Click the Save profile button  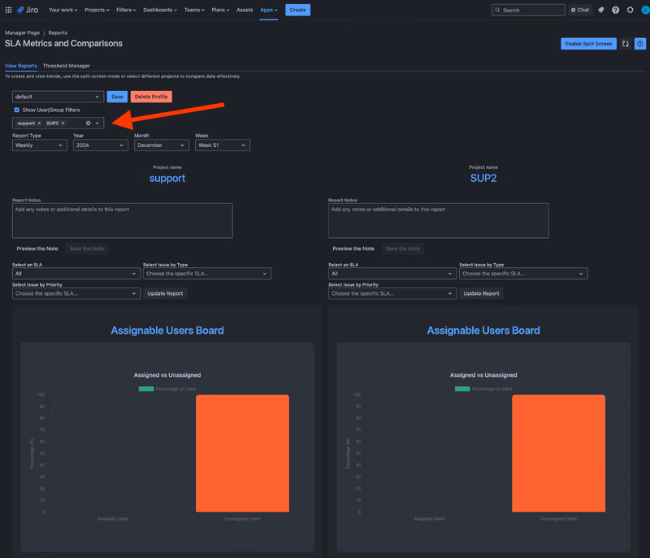[117, 97]
